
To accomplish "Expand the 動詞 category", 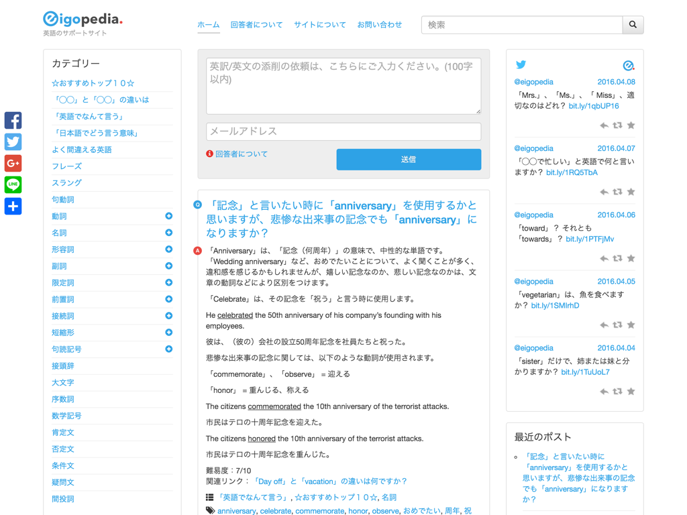I will 168,216.
